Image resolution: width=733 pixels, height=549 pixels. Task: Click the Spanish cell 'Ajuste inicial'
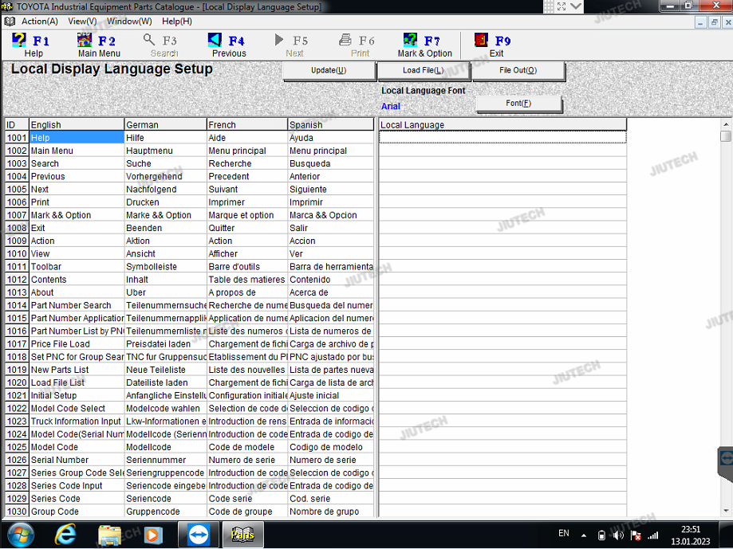[331, 395]
